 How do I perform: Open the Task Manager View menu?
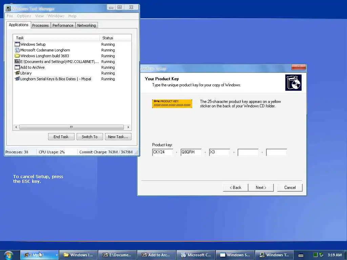[x=39, y=16]
